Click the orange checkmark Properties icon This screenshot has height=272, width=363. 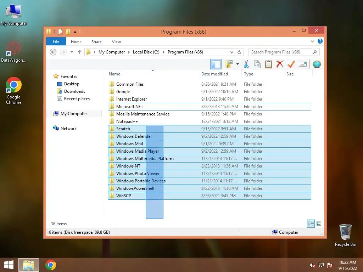click(291, 64)
